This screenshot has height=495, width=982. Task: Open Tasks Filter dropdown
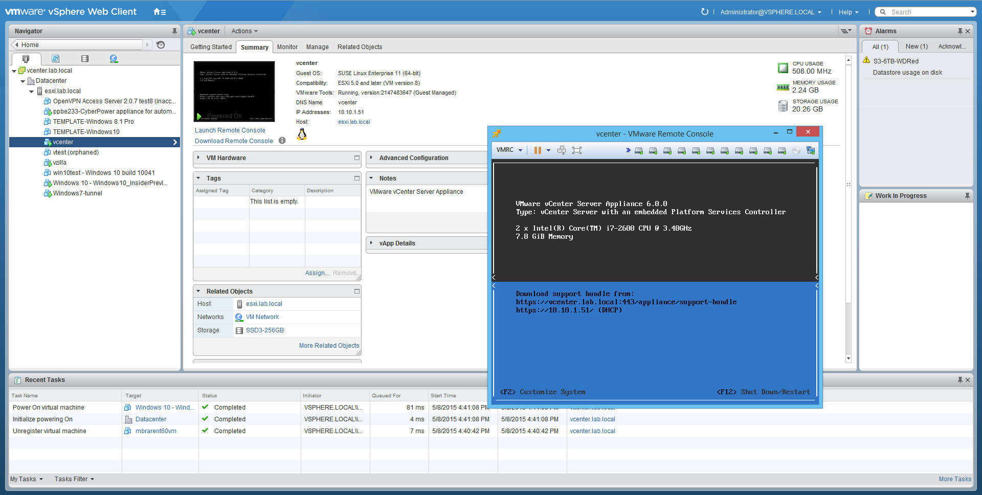75,479
